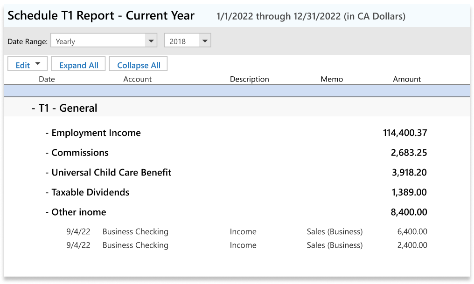Collapse the Commissions category row
This screenshot has height=284, width=474.
point(47,153)
